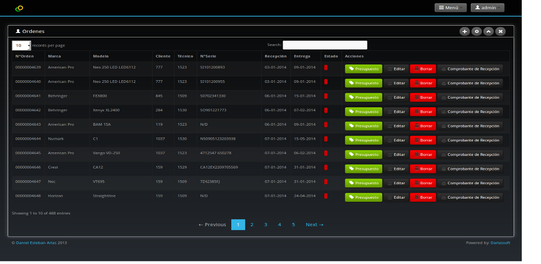Click the red status indicator for Horizon order
Screen dimensions: 541x264
tap(326, 197)
